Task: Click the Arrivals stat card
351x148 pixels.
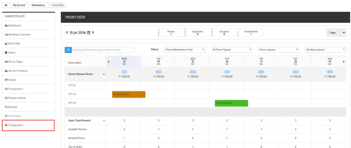Action: [x=171, y=32]
